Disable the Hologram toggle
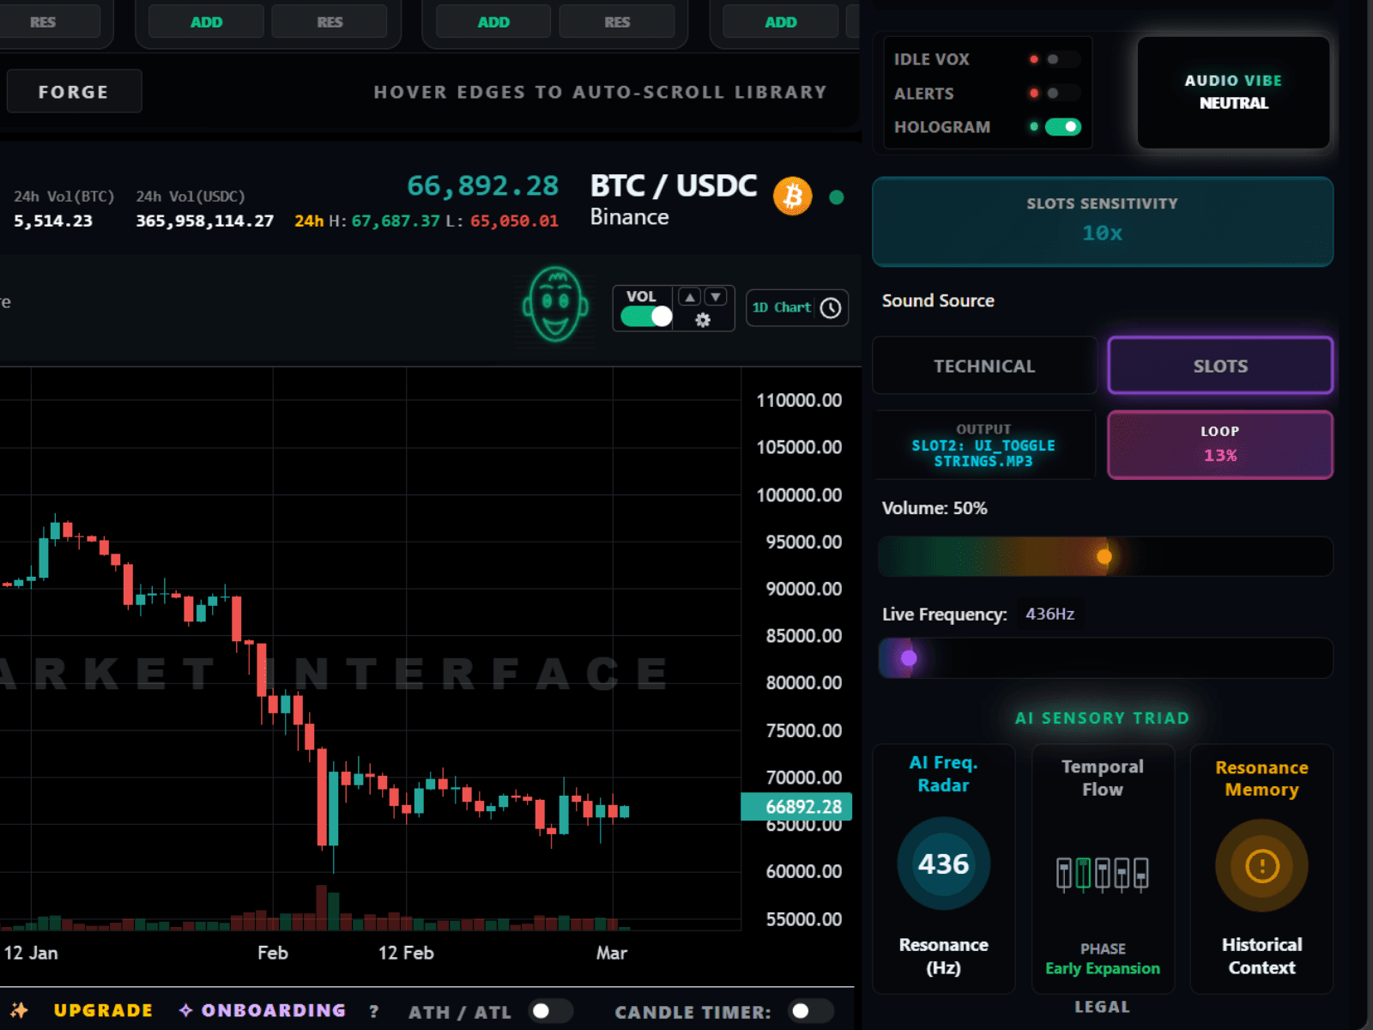This screenshot has height=1030, width=1373. click(x=1062, y=127)
